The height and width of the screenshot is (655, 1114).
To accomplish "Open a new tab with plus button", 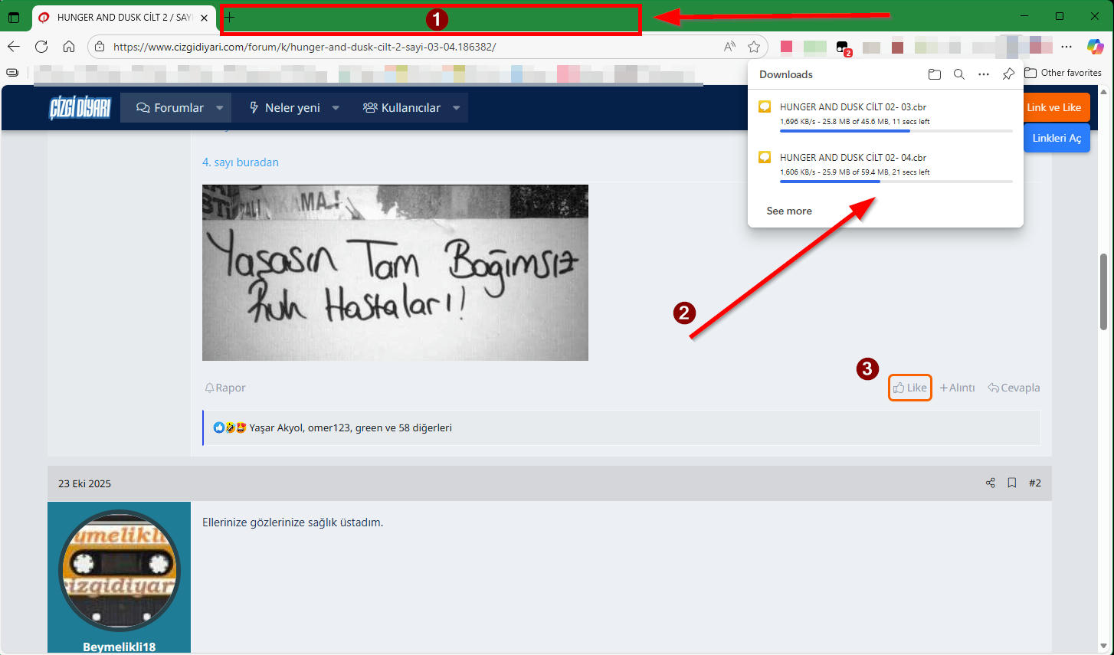I will coord(229,18).
